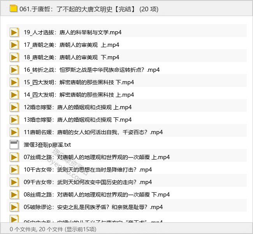This screenshot has width=253, height=234.
Task: Select file 14_四大发明：解密唐朝的那些黑科技 上.mp4
Action: [x=79, y=95]
